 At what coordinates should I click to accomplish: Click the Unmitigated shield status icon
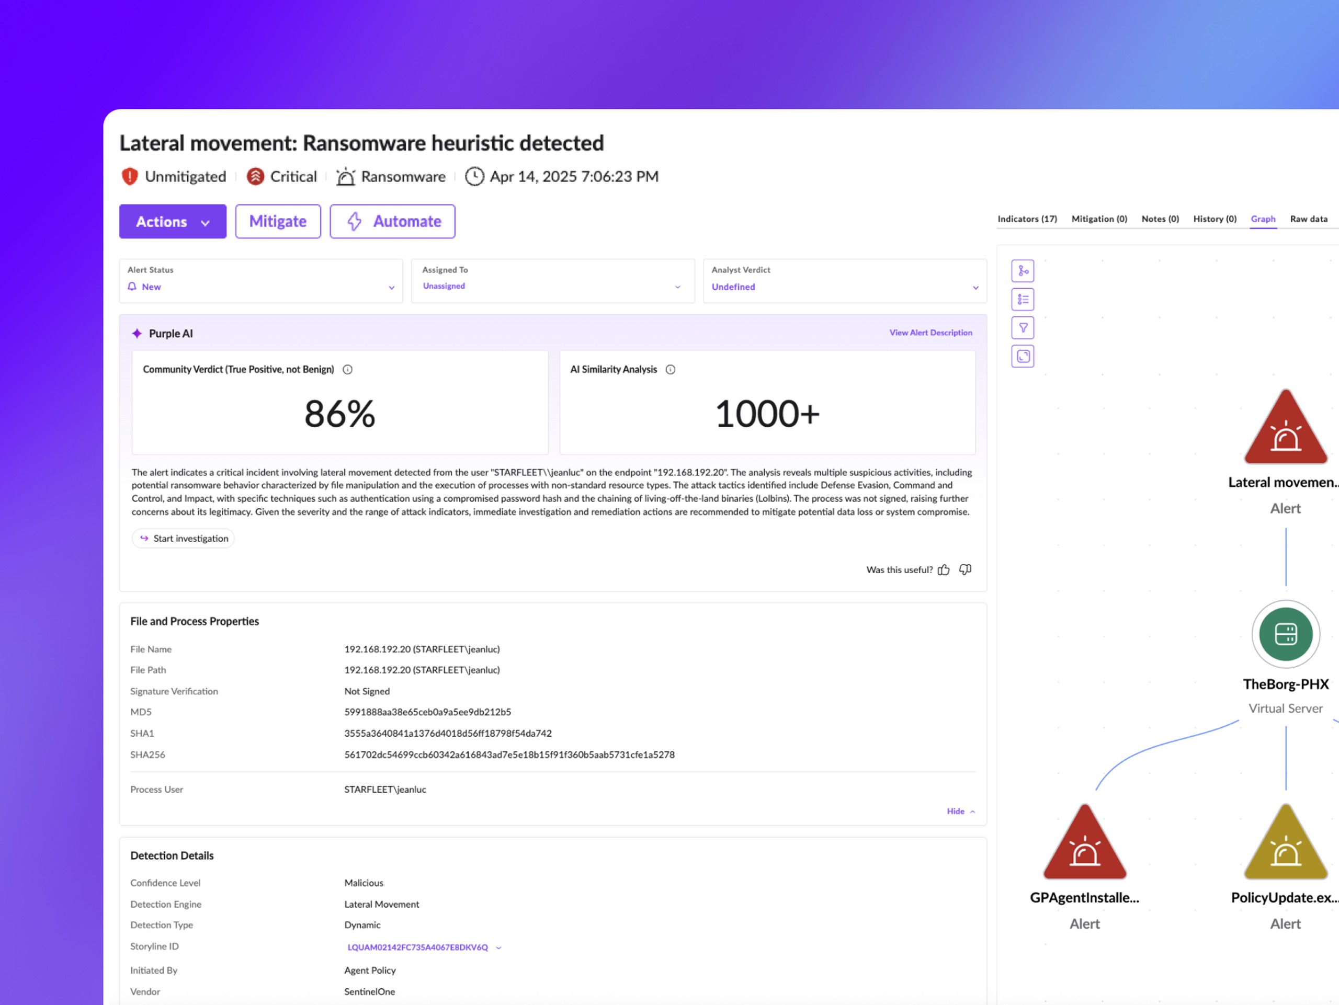click(x=130, y=176)
